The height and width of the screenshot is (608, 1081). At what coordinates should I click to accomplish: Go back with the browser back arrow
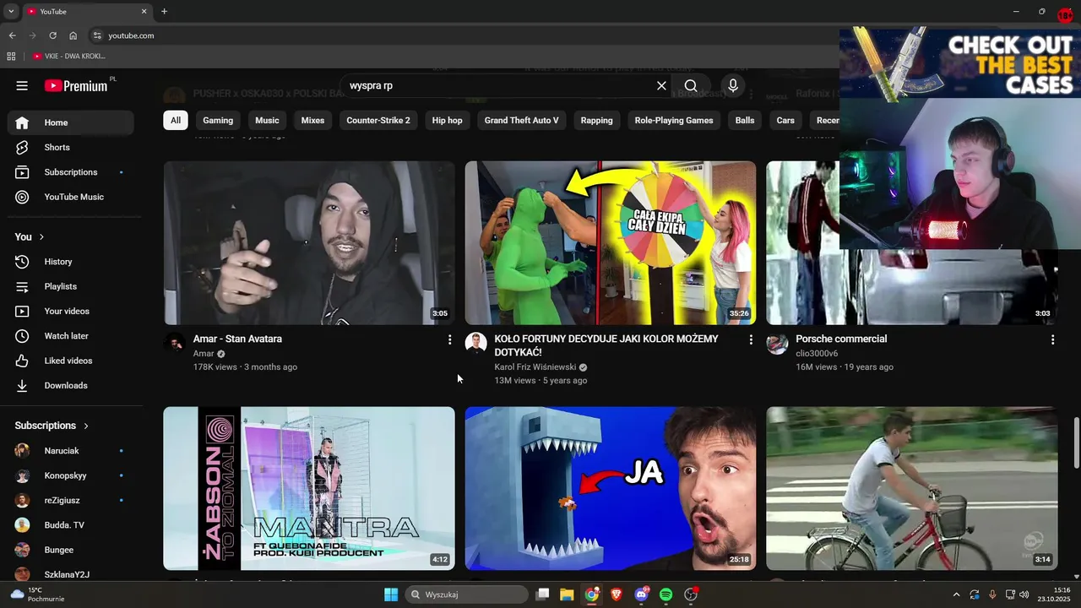pyautogui.click(x=12, y=35)
